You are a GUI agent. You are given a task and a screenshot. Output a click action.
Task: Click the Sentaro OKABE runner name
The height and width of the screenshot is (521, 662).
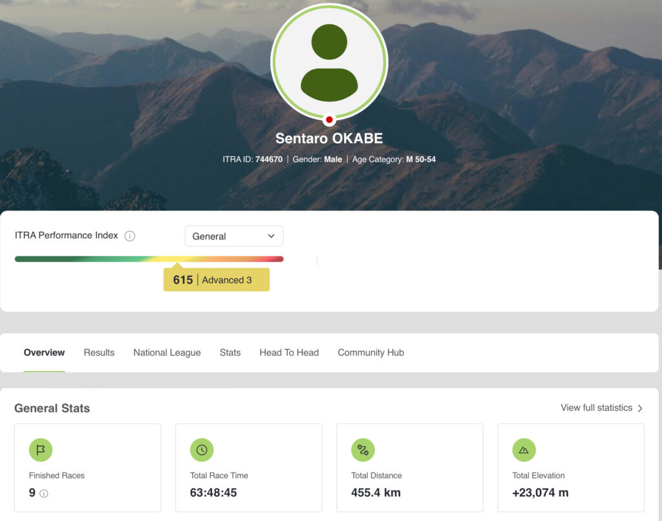329,138
